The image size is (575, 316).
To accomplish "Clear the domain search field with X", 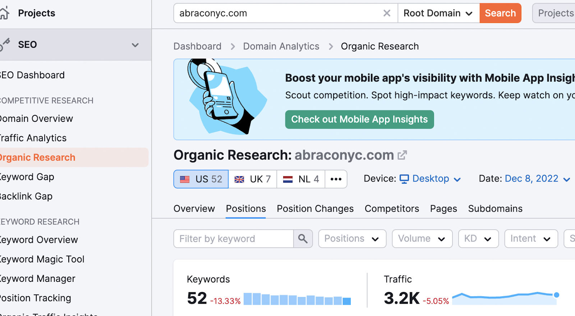I will [x=387, y=13].
